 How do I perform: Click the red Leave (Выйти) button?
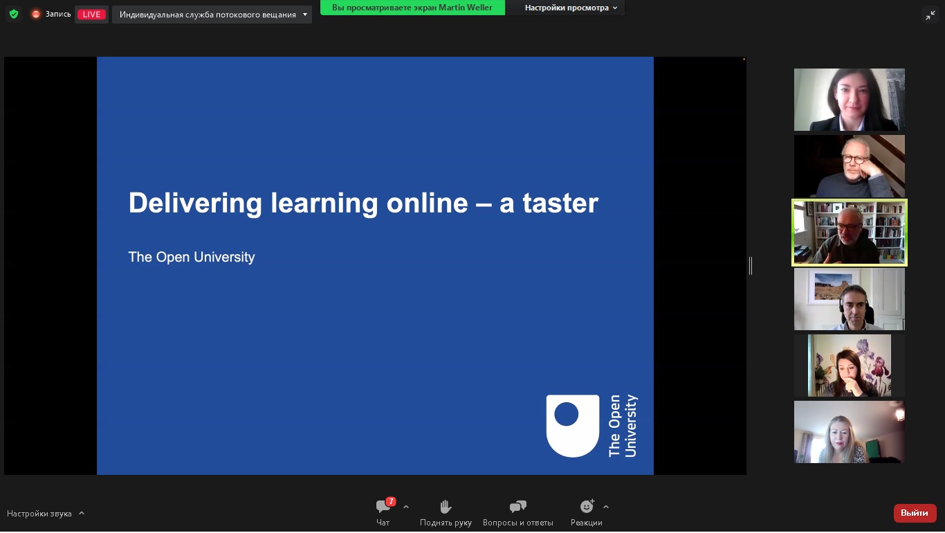[915, 513]
